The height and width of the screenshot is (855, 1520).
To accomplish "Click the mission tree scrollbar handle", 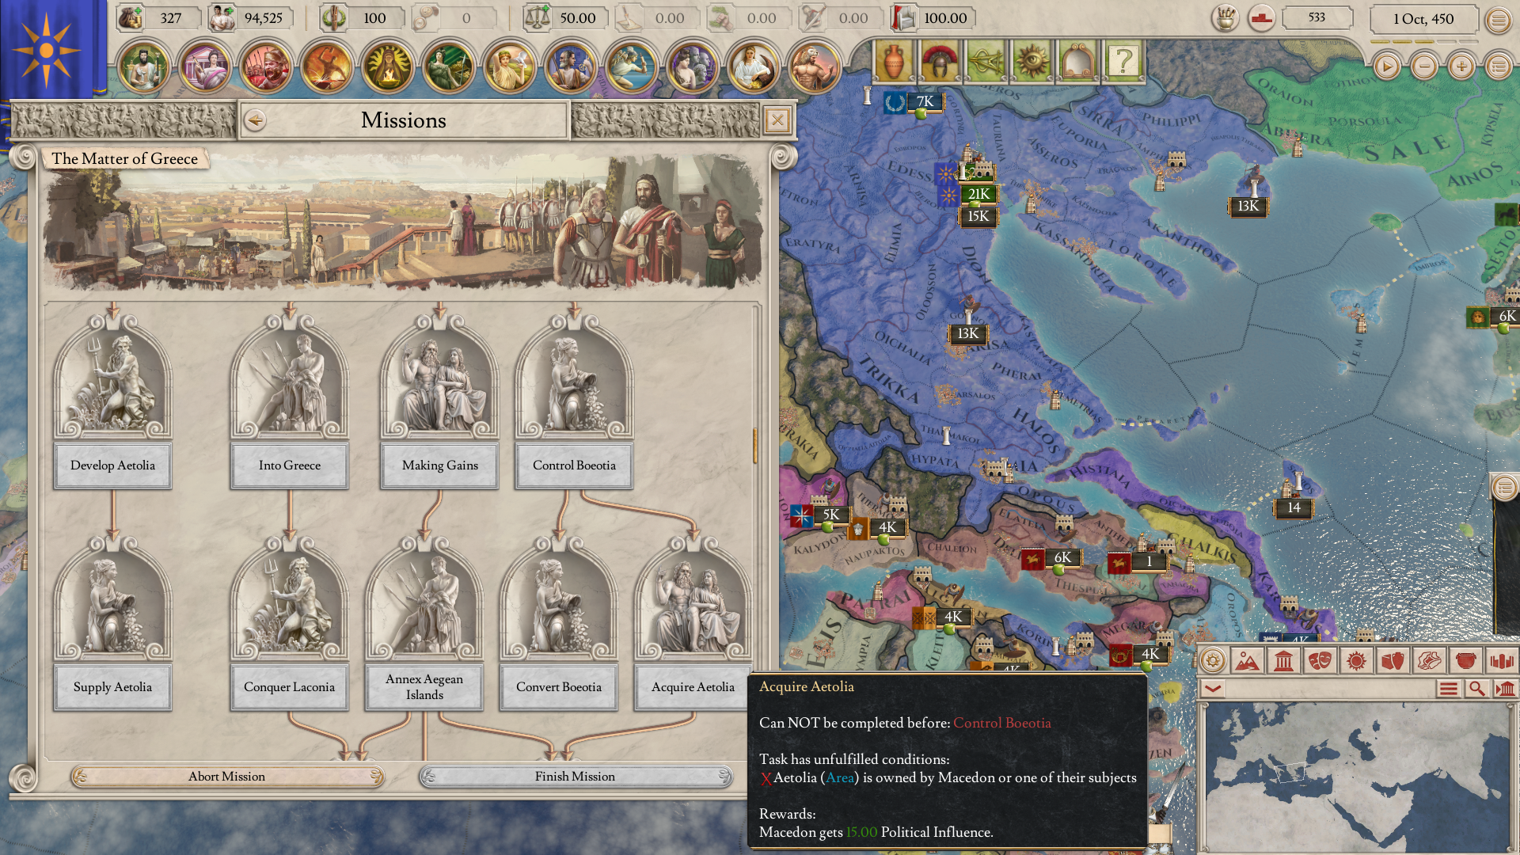I will [754, 446].
